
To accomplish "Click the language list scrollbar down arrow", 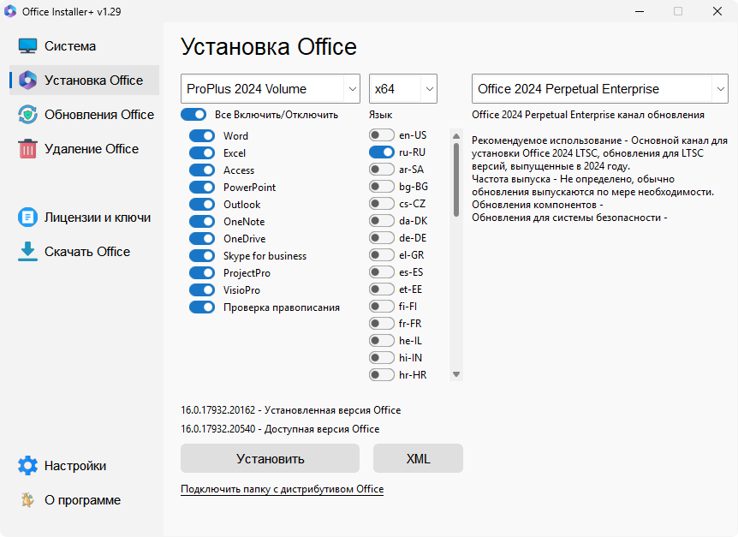I will 456,374.
